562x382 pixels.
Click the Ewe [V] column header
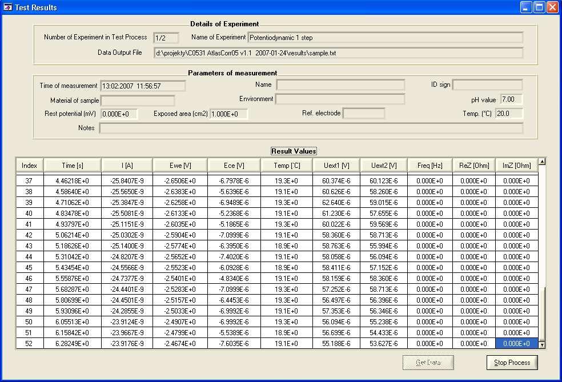(x=180, y=165)
